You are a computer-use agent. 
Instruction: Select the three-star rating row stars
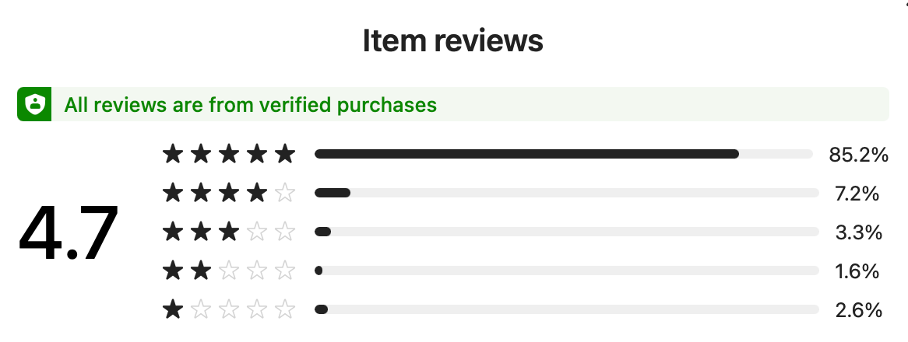229,232
